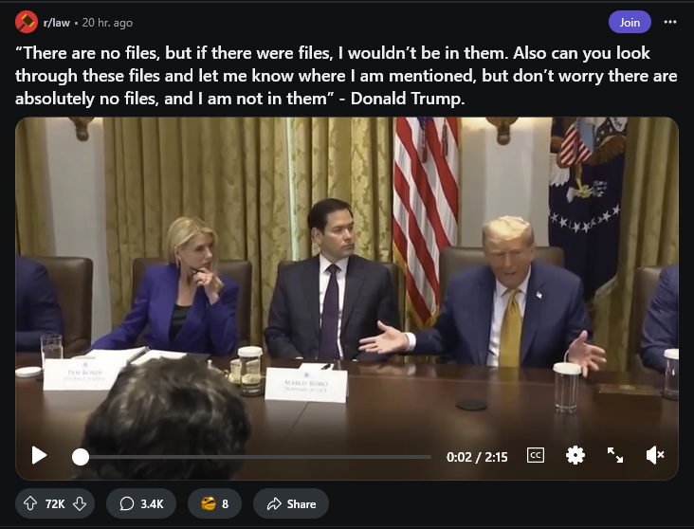
Task: Click the video progress scrubber handle
Action: click(x=81, y=457)
